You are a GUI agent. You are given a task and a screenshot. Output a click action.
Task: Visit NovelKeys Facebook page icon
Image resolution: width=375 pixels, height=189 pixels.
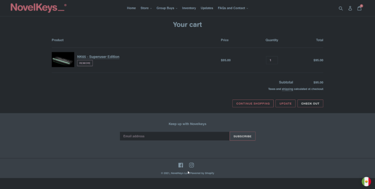[x=181, y=165]
